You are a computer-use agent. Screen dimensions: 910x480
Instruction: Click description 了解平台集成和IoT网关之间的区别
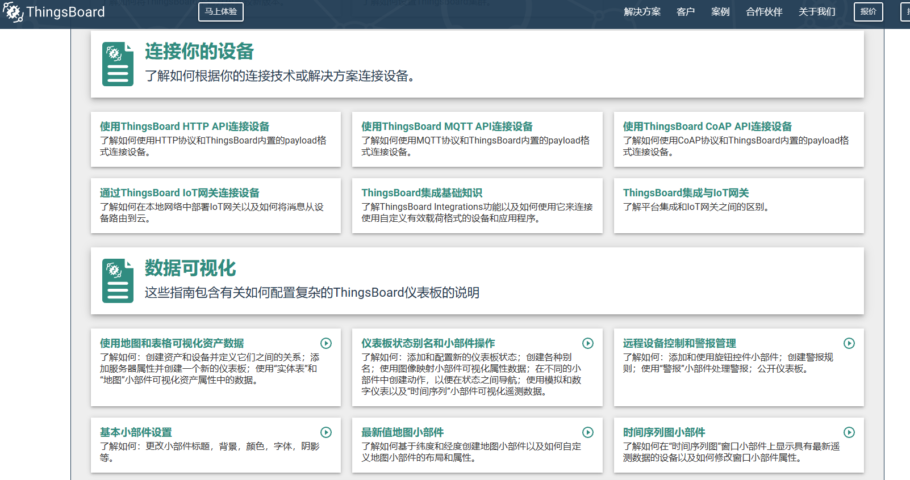(698, 207)
